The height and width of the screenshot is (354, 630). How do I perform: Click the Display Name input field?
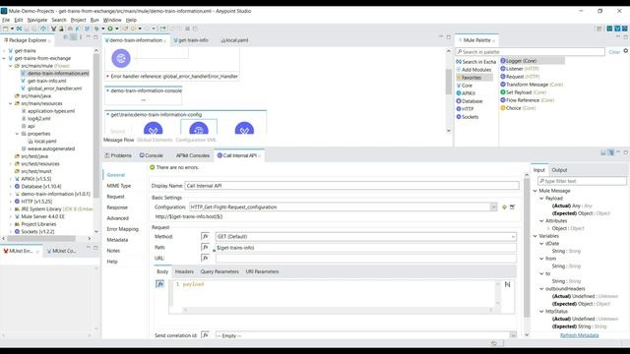click(351, 186)
